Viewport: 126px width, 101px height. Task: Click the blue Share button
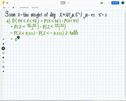[x=115, y=3]
